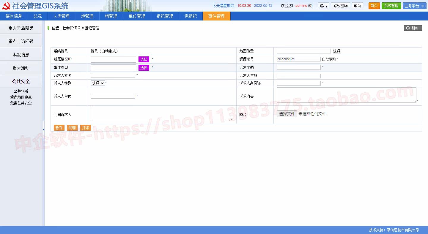
Task: Open 重大矛盾隐患 in the sidebar
Action: [x=21, y=28]
